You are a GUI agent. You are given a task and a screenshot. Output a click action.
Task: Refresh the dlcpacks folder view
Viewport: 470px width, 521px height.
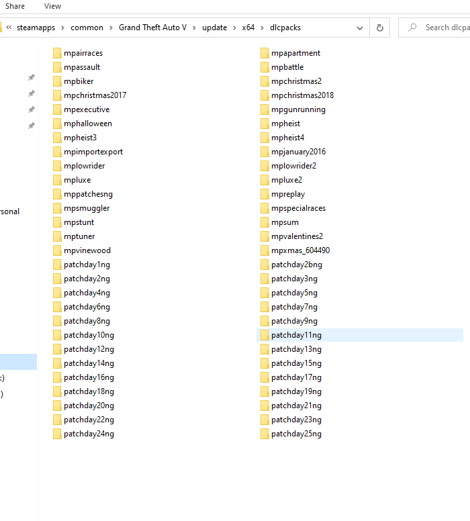click(379, 28)
